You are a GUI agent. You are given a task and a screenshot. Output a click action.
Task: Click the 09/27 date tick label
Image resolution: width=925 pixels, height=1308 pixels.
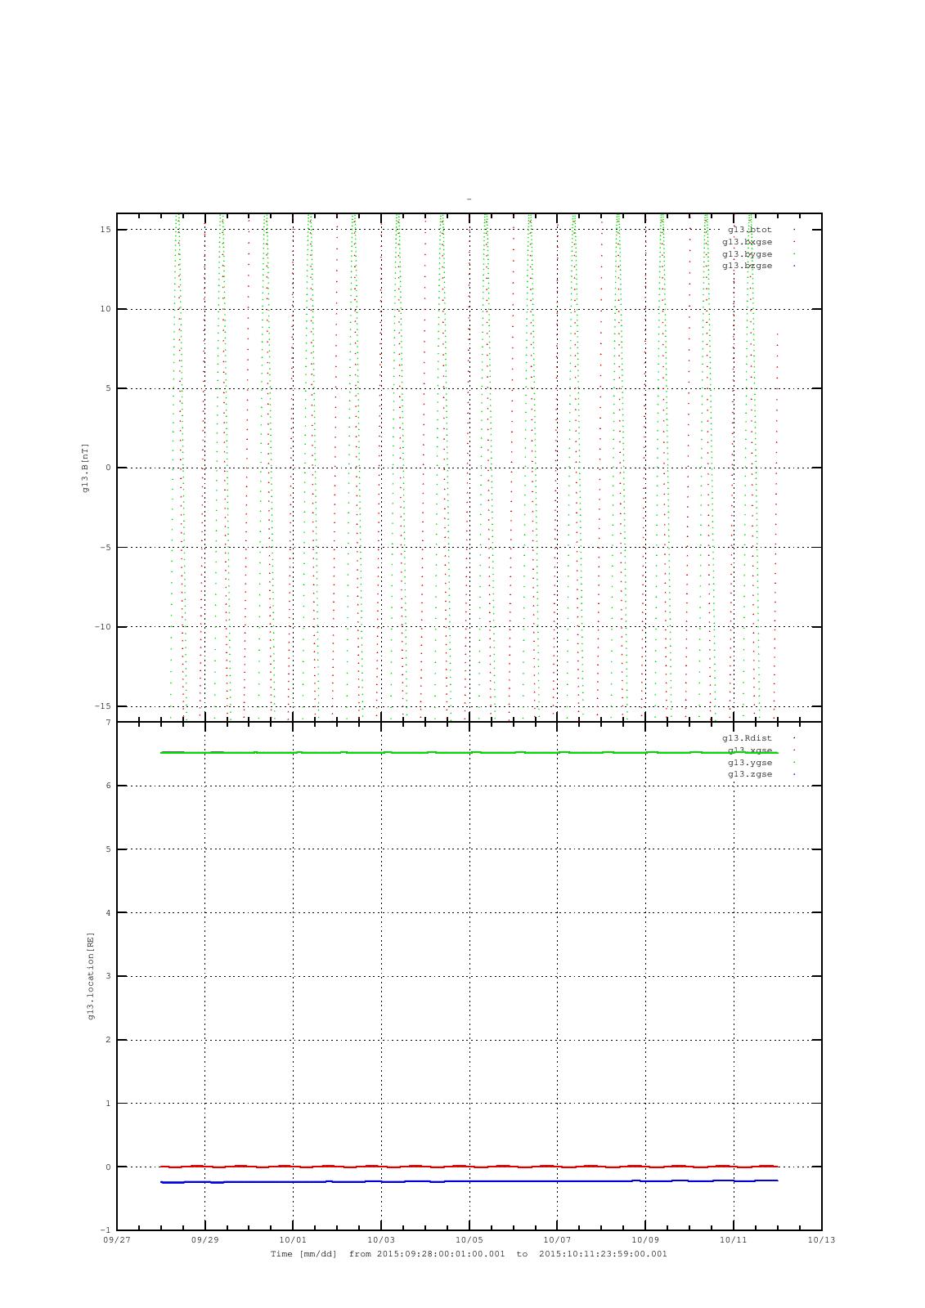pos(117,1240)
